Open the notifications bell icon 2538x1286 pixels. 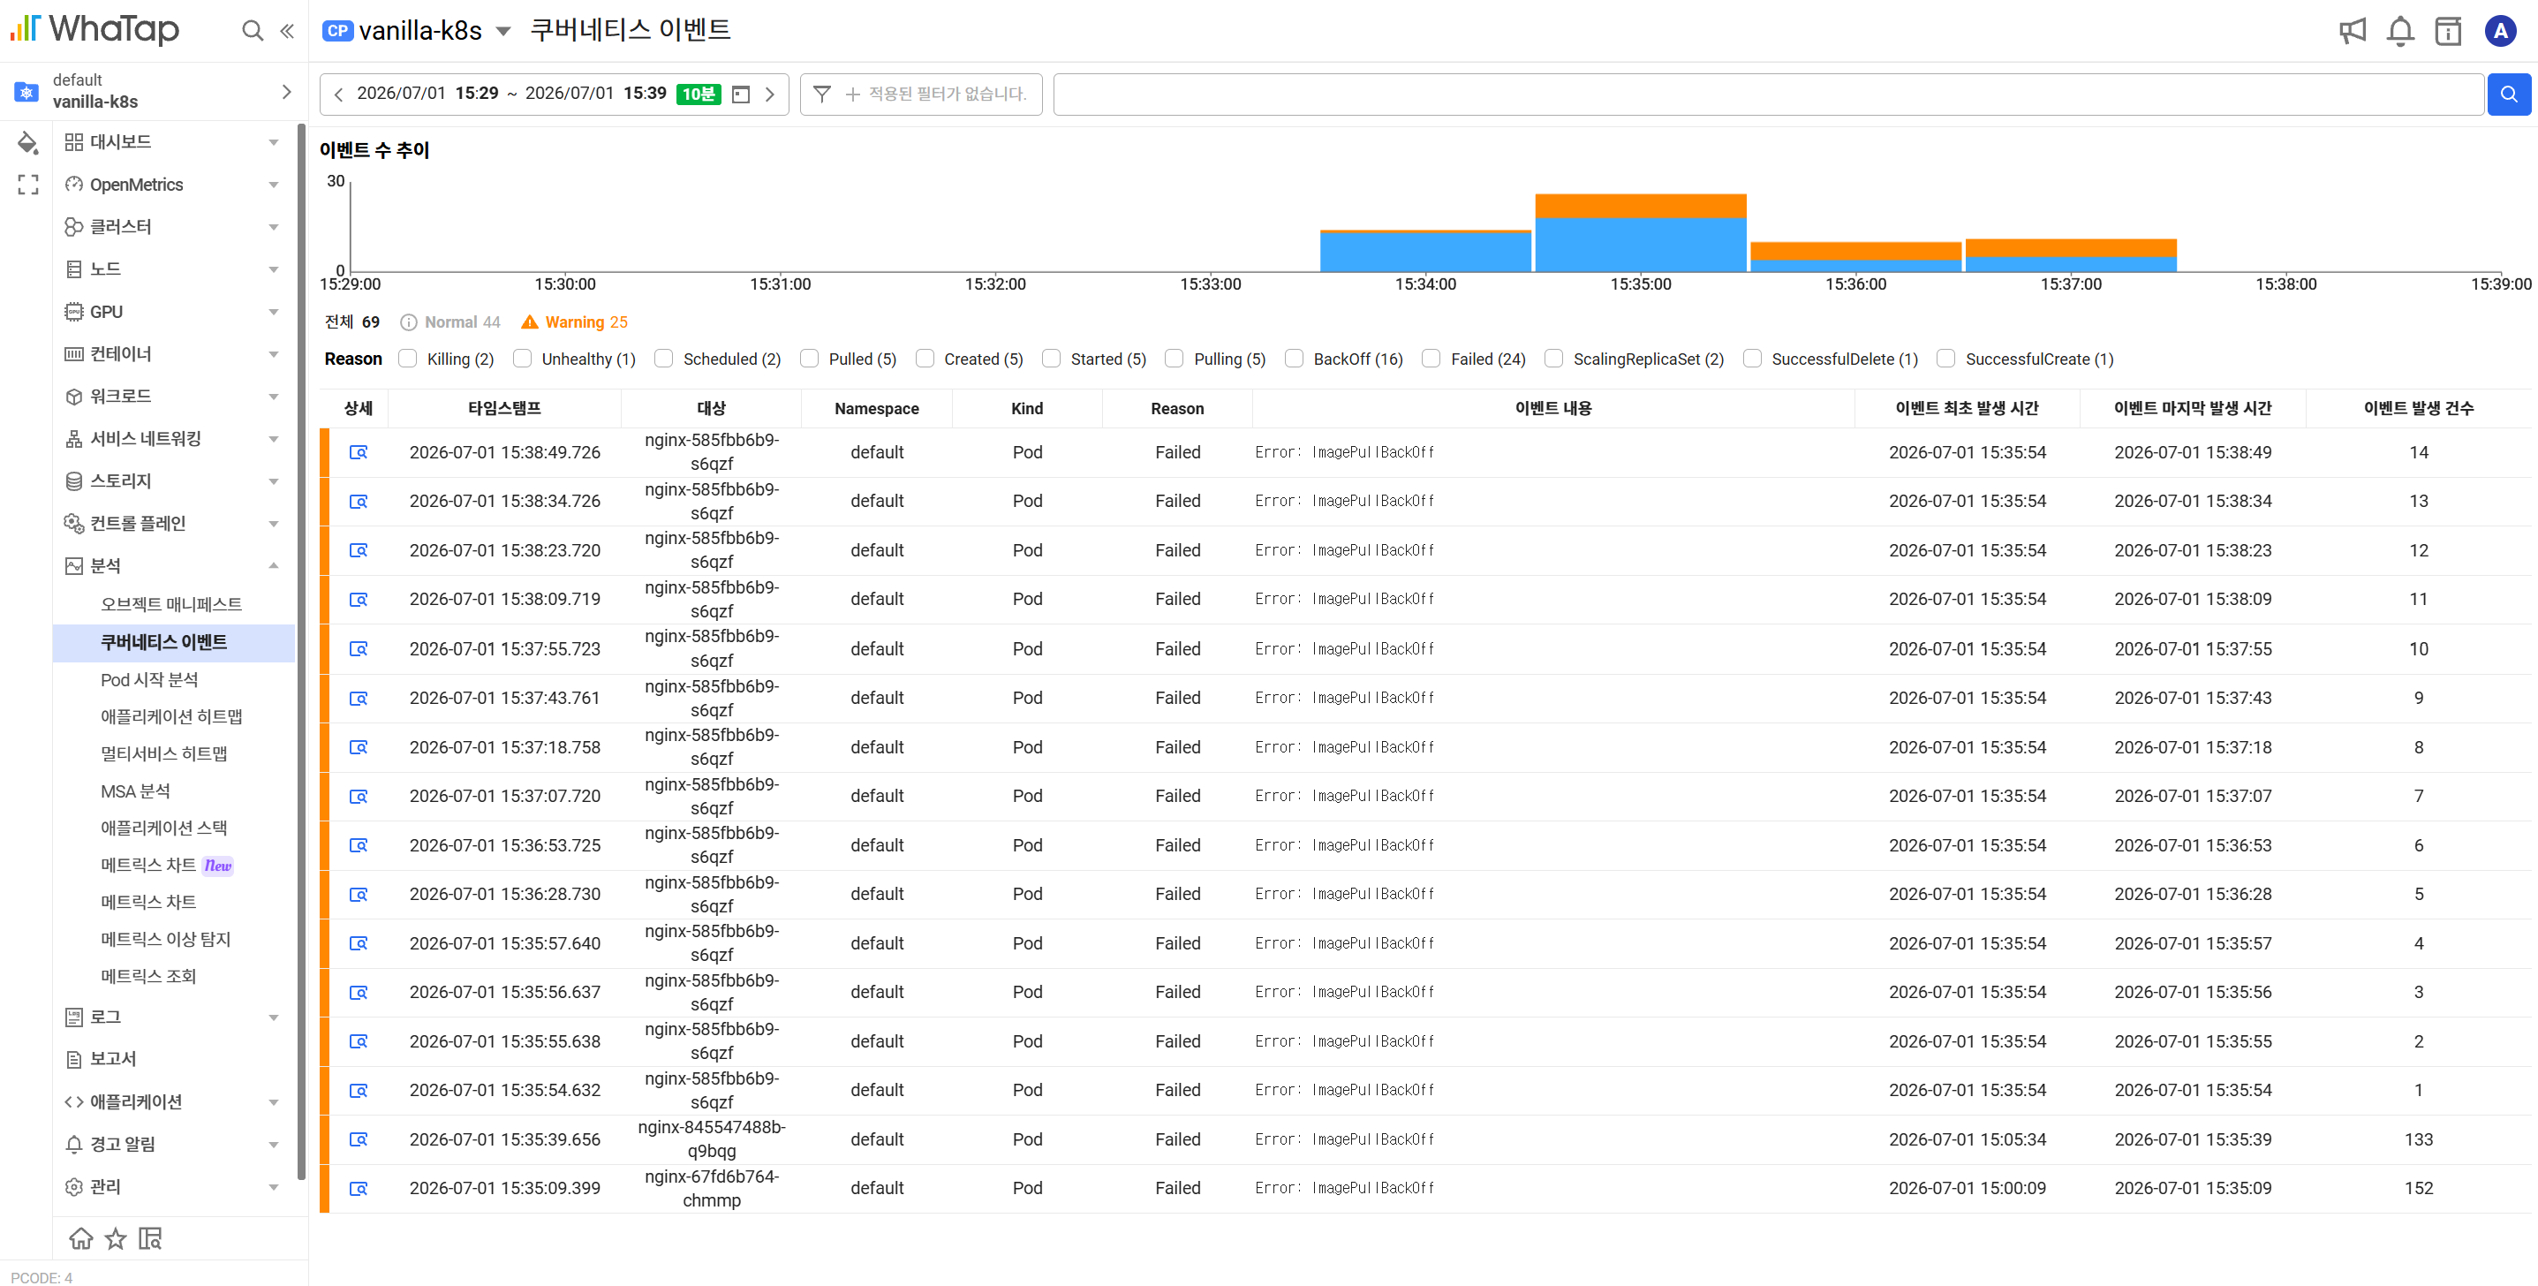[x=2400, y=31]
